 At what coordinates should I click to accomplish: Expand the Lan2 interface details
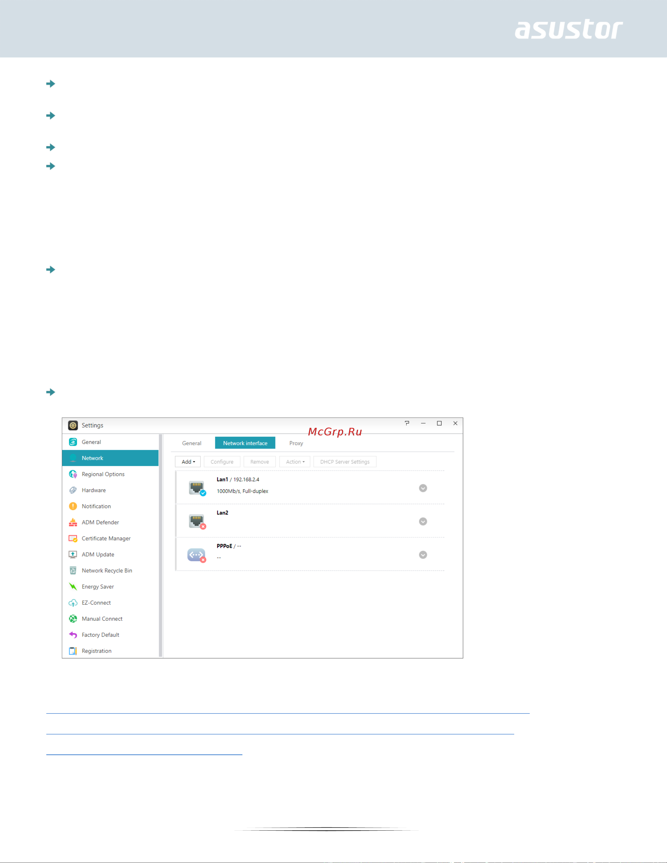pos(423,521)
